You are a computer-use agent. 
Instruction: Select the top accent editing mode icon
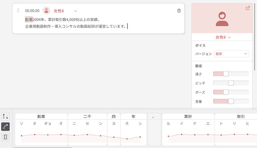[x=5, y=116]
